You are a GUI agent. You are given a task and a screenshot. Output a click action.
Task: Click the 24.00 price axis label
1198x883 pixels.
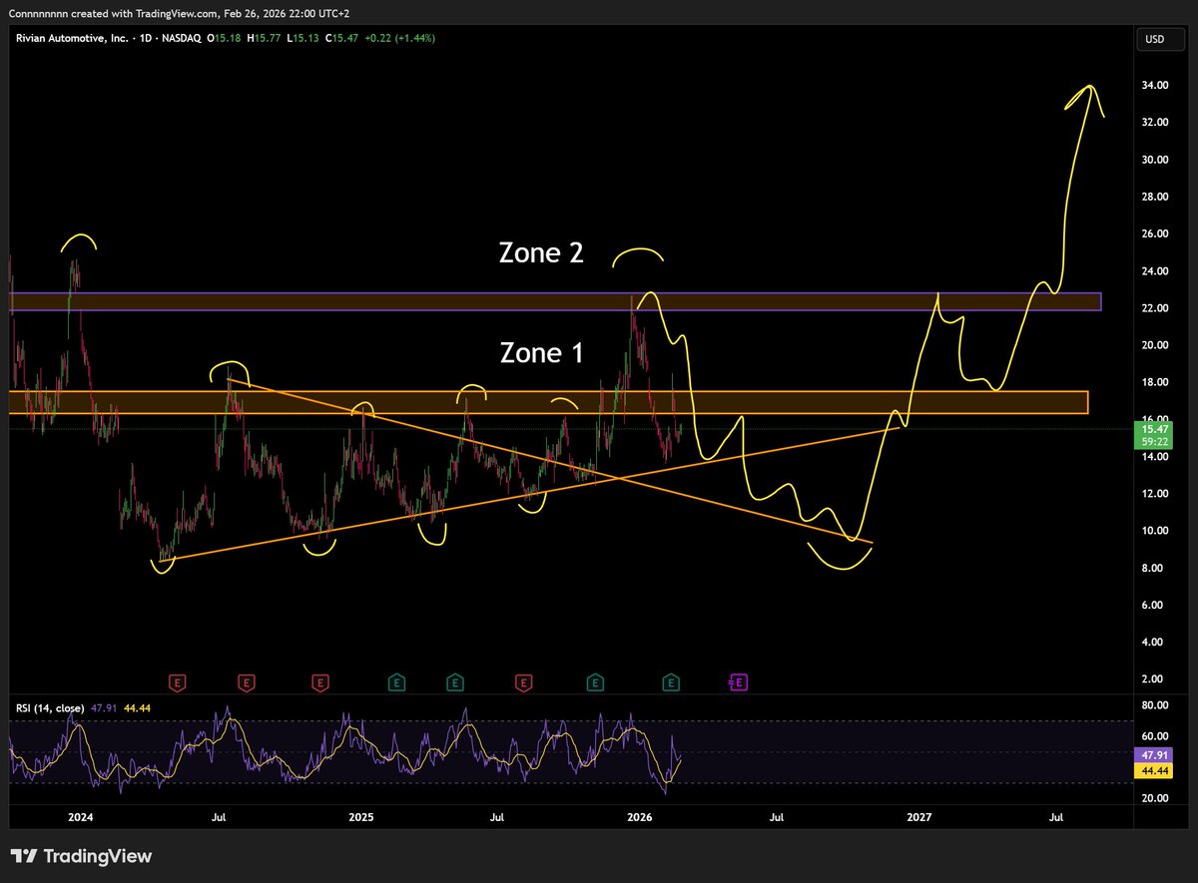1155,271
